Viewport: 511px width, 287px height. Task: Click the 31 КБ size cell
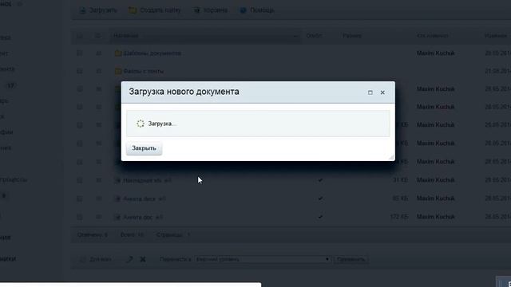click(x=401, y=180)
